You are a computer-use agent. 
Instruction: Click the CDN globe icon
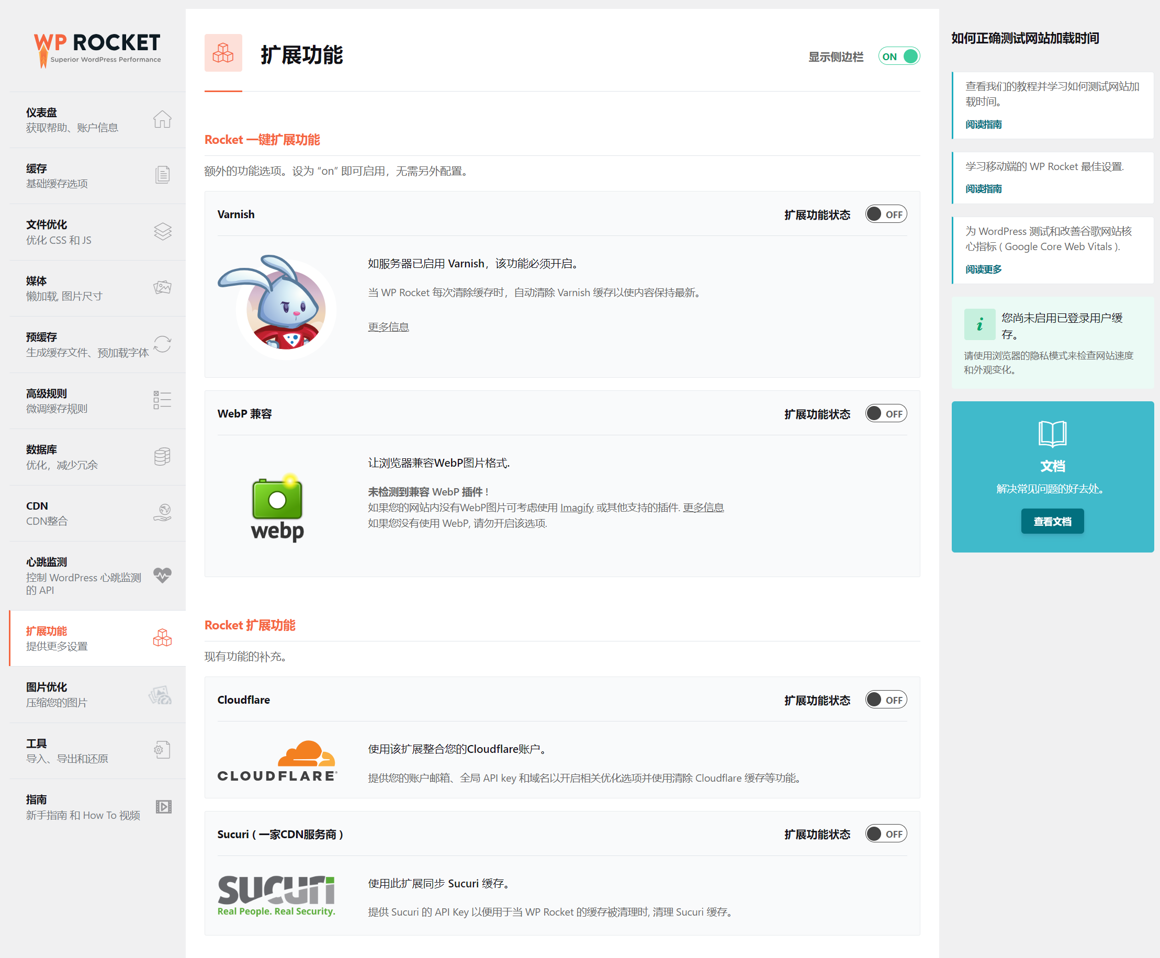tap(162, 513)
